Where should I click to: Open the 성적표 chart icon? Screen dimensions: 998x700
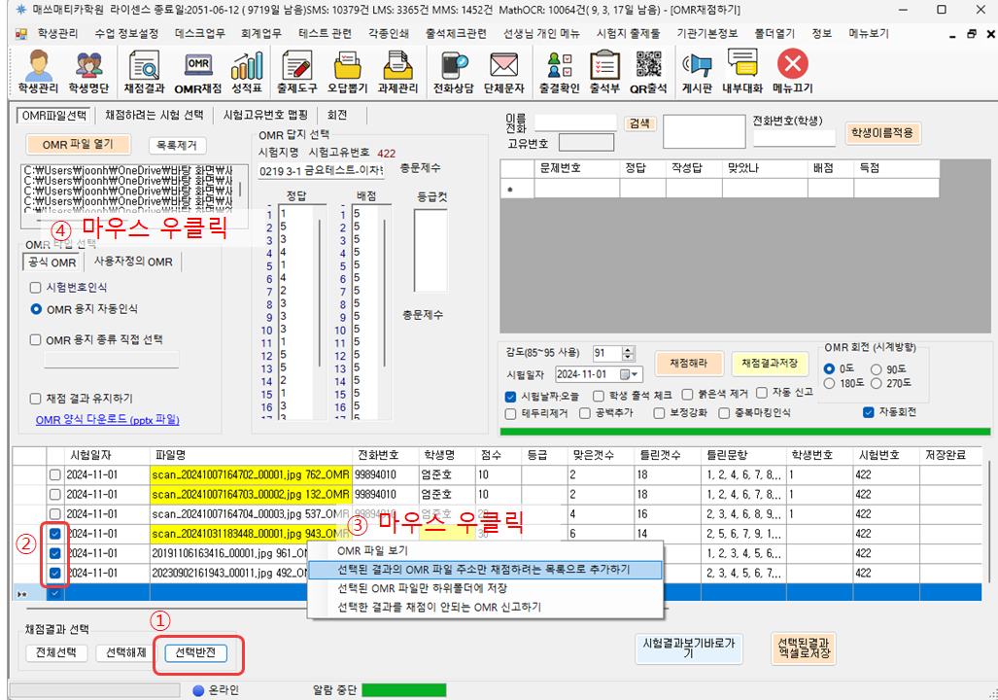pos(246,71)
